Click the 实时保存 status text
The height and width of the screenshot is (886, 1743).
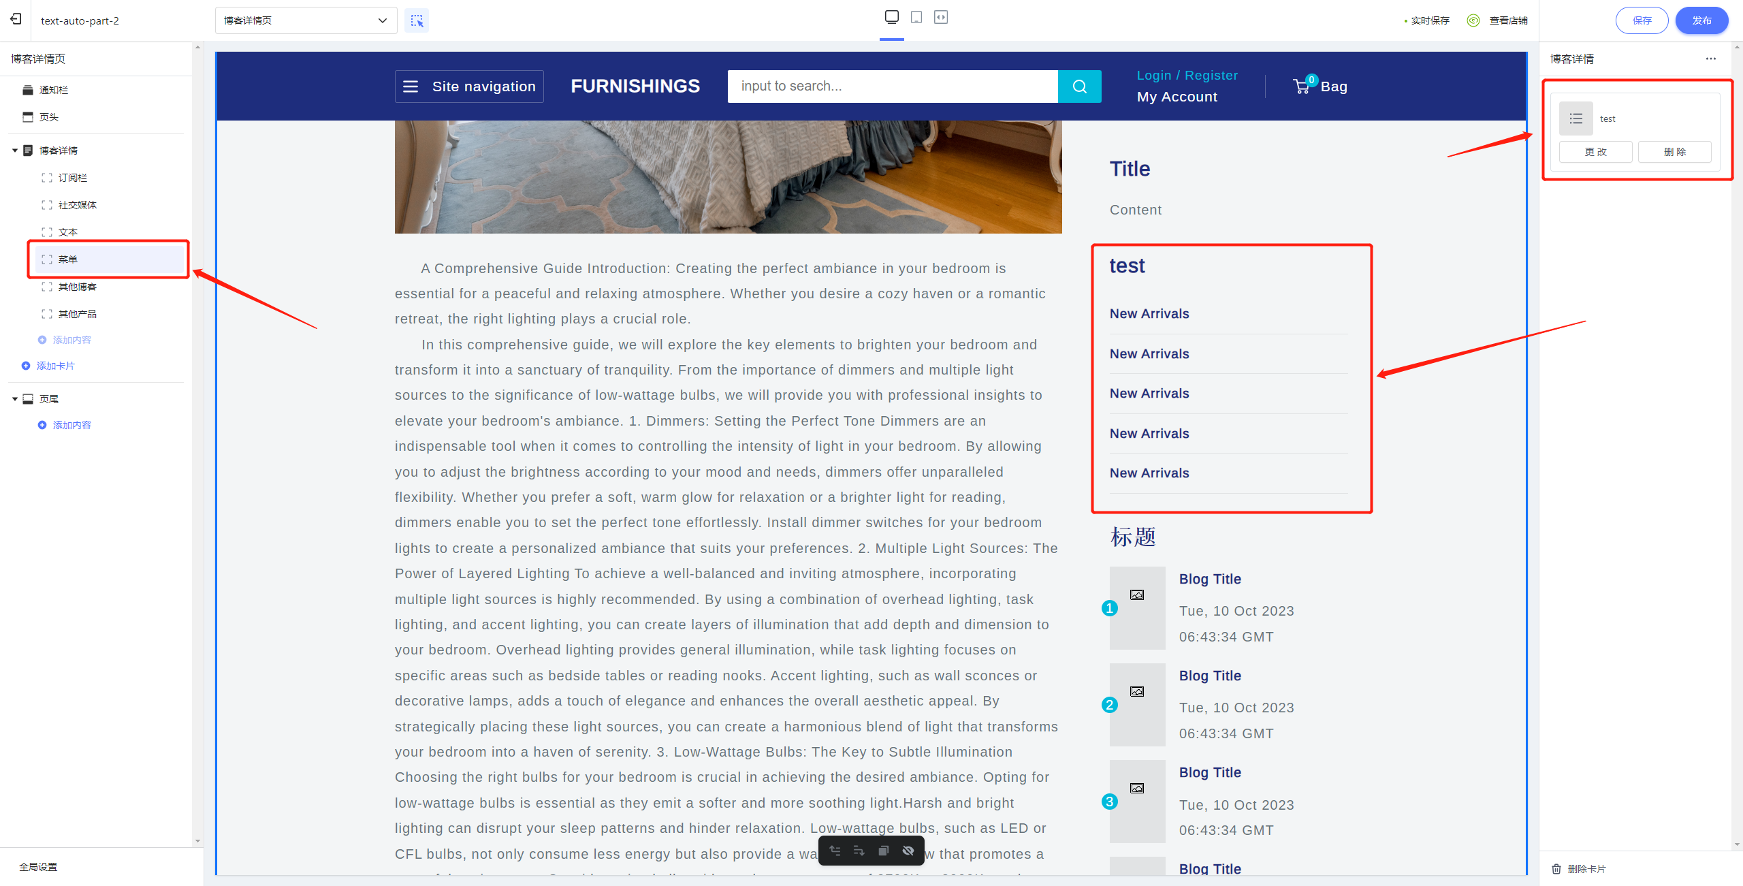(x=1430, y=20)
